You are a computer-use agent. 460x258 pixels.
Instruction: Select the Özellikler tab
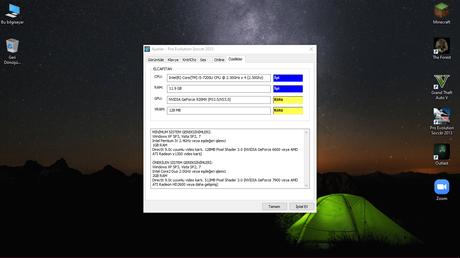pos(236,59)
